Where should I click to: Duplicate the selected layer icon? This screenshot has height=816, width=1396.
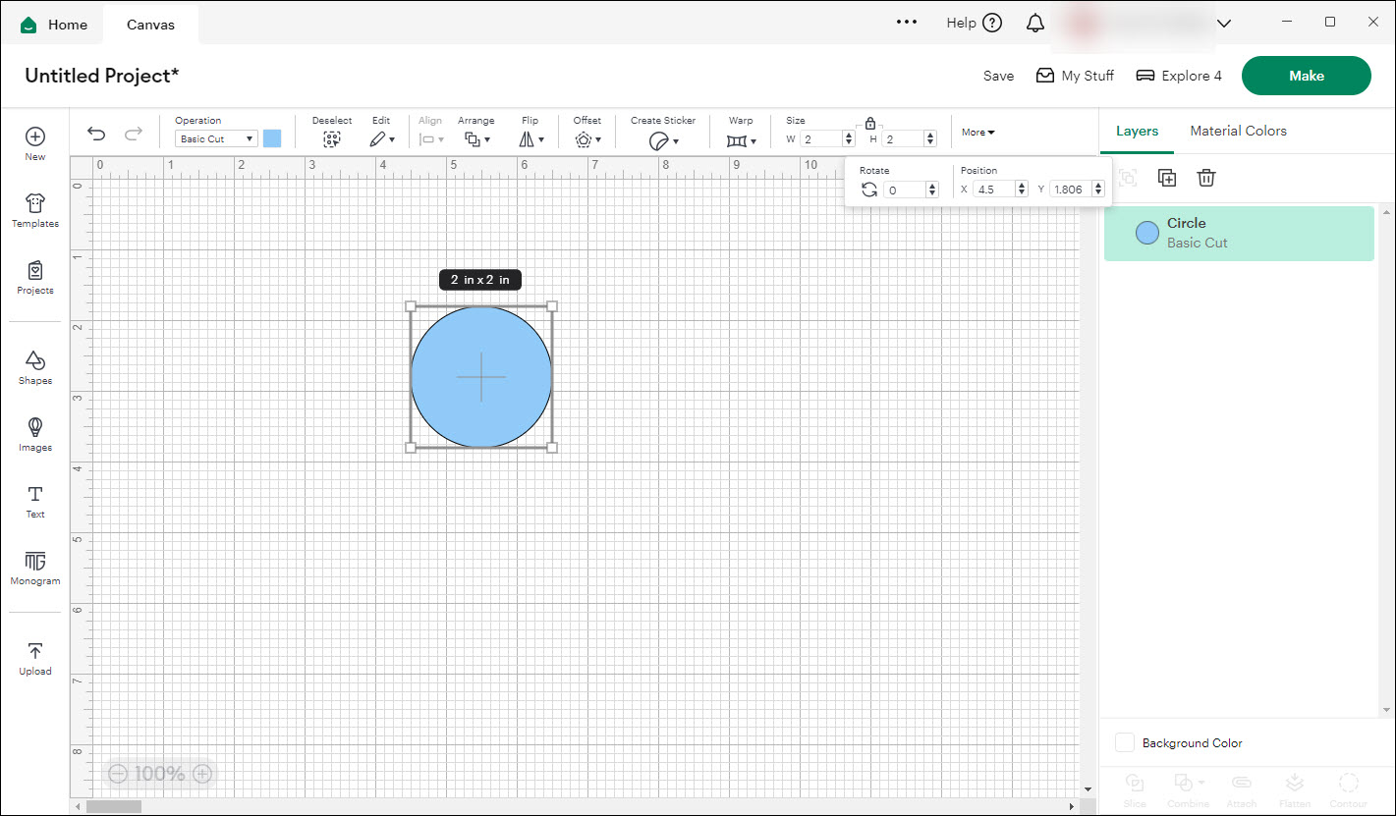pos(1167,178)
